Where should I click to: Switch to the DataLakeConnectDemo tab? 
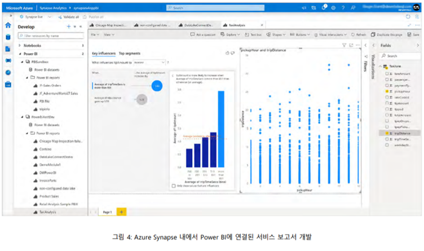tap(196, 25)
